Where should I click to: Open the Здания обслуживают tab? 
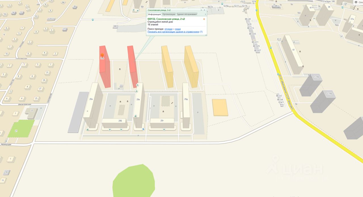point(187,14)
